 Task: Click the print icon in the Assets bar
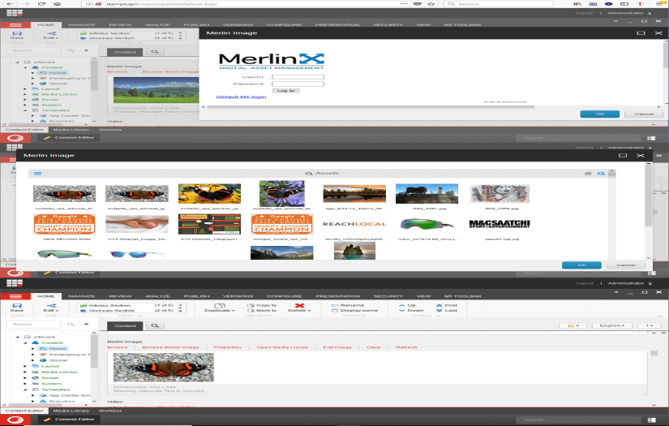[x=588, y=174]
